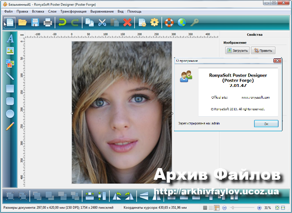Screen dimensions: 292x213
Task: Open the Выравнивание menu
Action: [102, 12]
